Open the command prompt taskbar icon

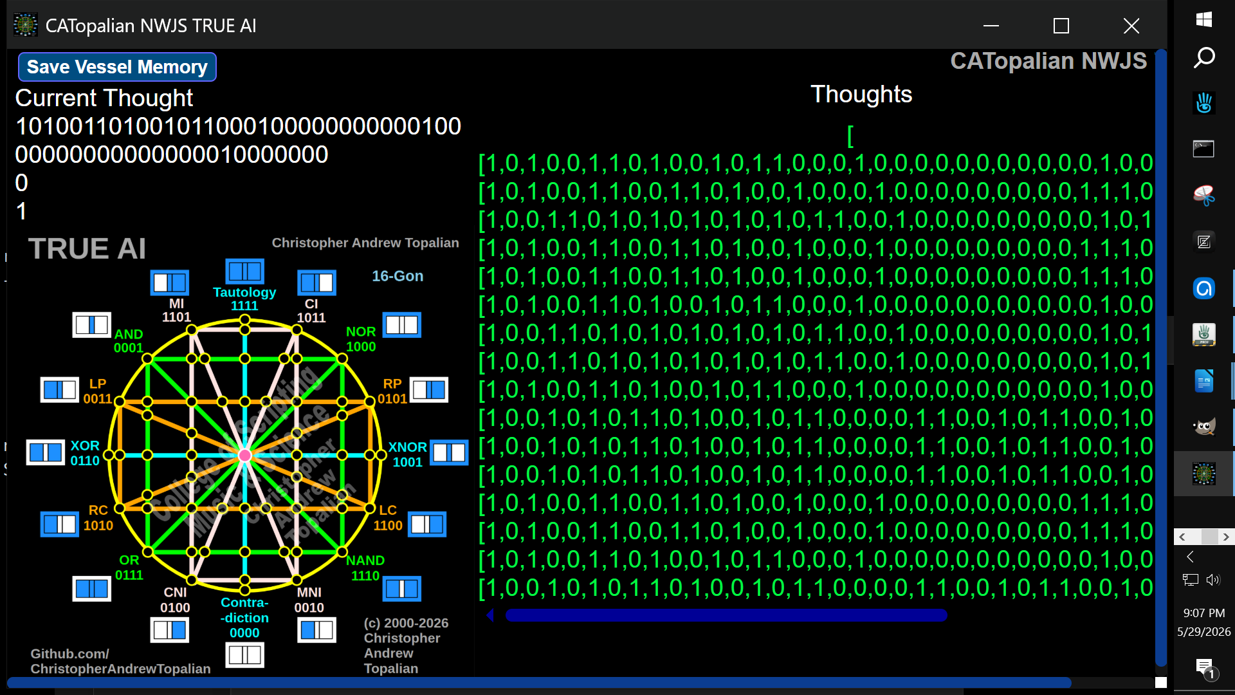(1204, 149)
